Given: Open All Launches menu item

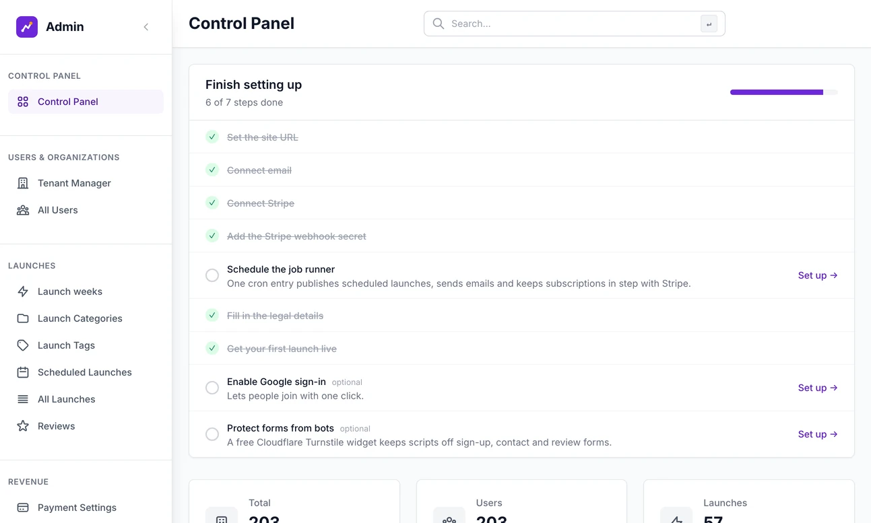Looking at the screenshot, I should click(x=86, y=399).
